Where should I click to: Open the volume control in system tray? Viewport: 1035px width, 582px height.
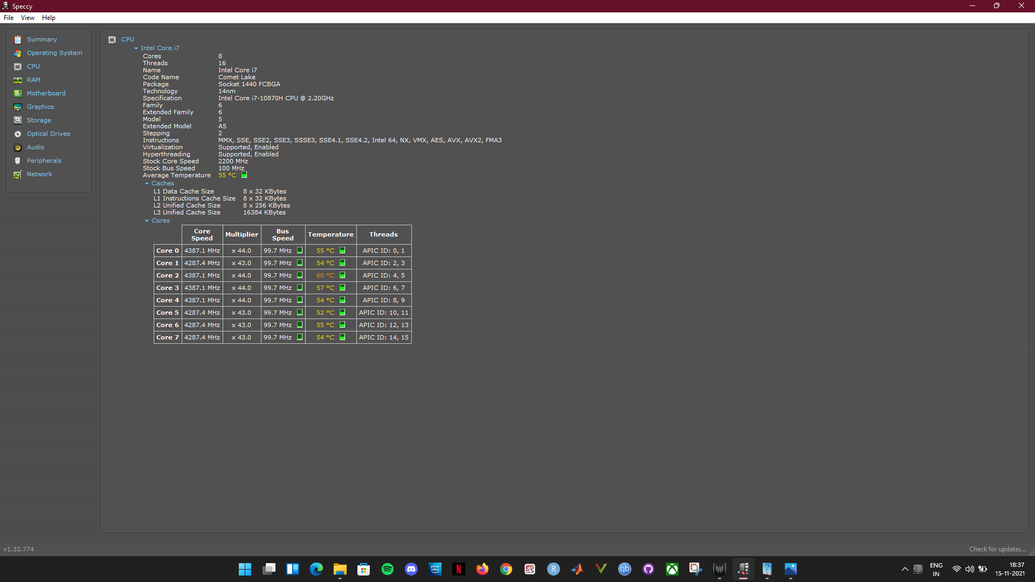969,569
